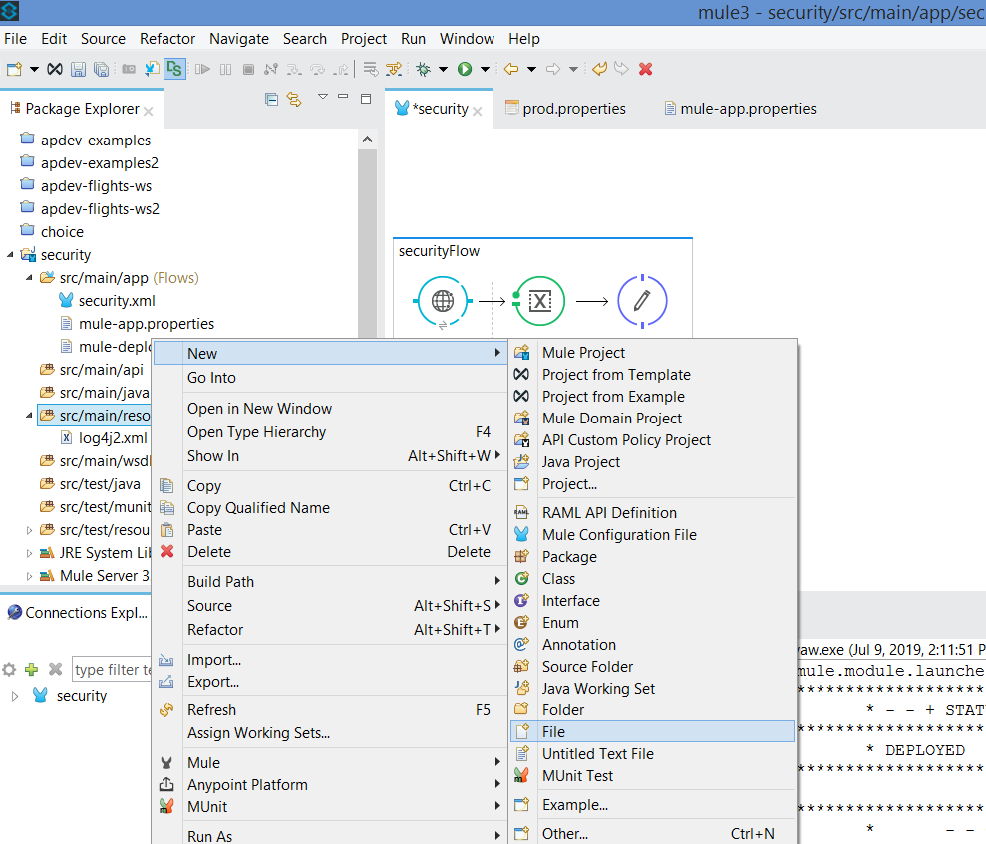Click the Debug bug icon in toolbar

(424, 69)
